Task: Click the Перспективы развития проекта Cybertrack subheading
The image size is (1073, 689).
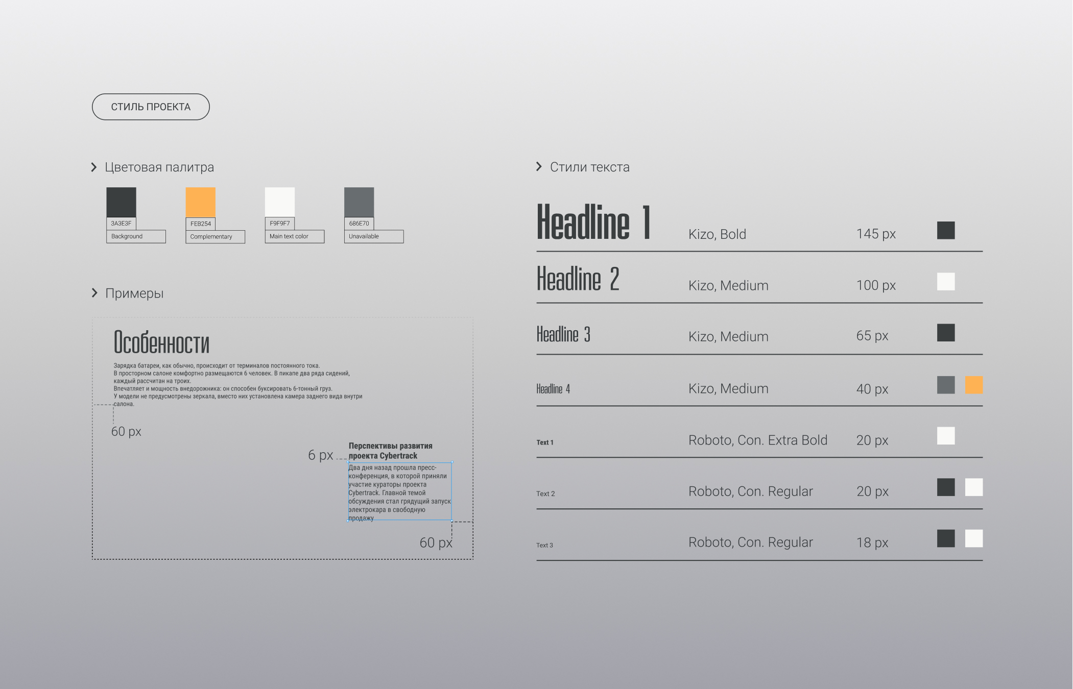Action: tap(390, 451)
